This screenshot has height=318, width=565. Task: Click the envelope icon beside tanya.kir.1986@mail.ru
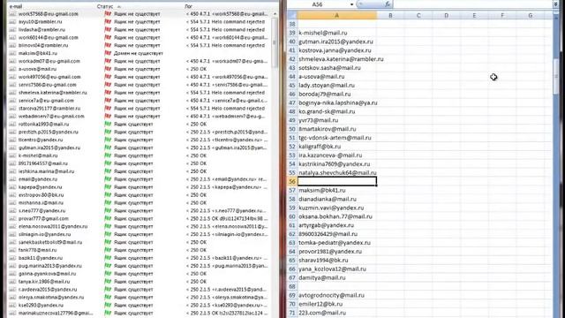[x=12, y=282]
